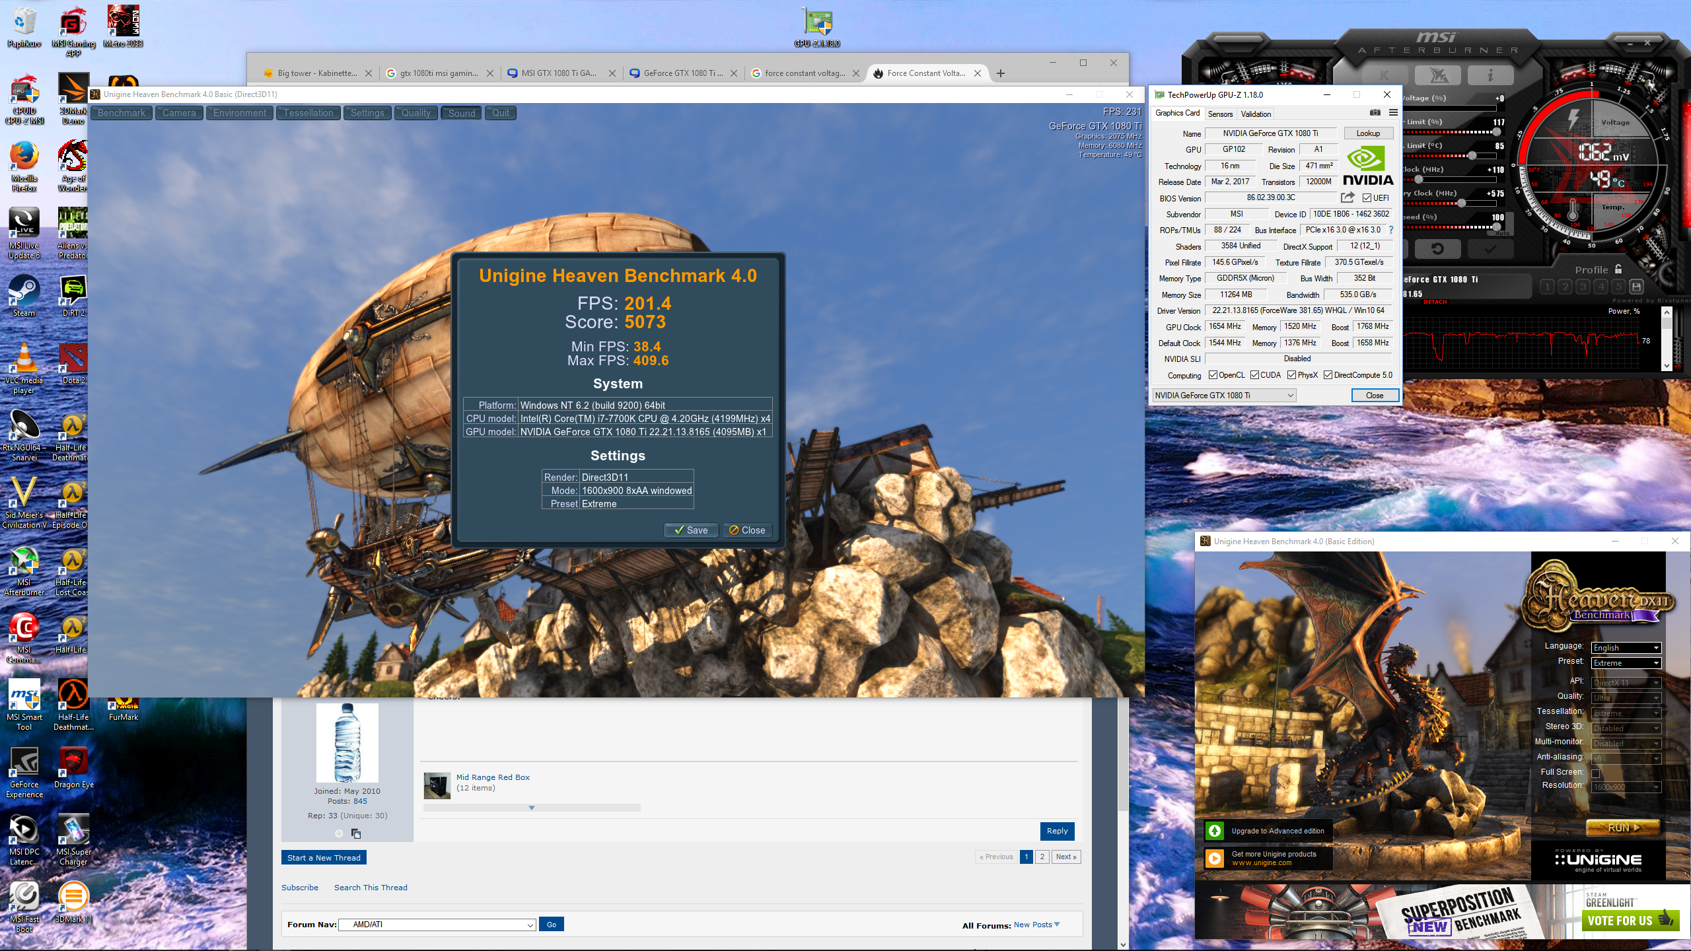The width and height of the screenshot is (1691, 951).
Task: Click the green Upgrade to Advanced edition icon
Action: click(x=1214, y=831)
